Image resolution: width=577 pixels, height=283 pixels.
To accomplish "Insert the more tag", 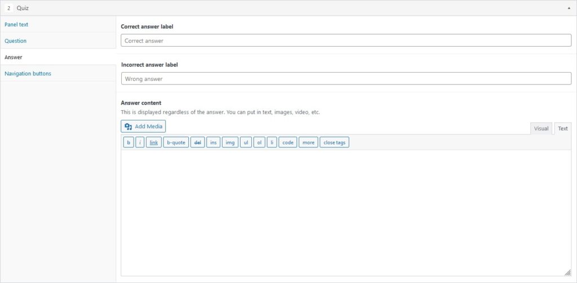I will [x=308, y=142].
